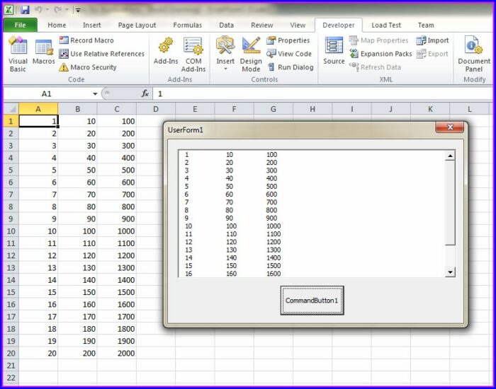This screenshot has height=389, width=496.
Task: Open the Review tab
Action: click(262, 25)
